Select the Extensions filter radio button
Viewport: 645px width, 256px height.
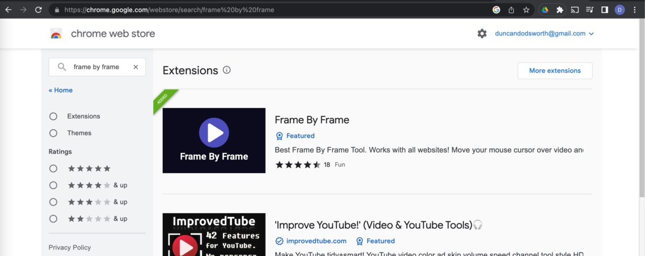53,116
